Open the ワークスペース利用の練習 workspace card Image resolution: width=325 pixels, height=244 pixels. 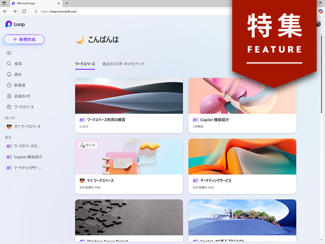coord(129,105)
